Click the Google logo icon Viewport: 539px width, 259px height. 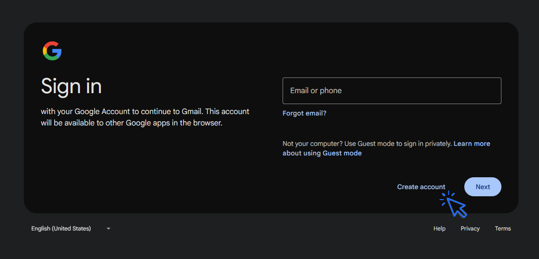tap(52, 51)
